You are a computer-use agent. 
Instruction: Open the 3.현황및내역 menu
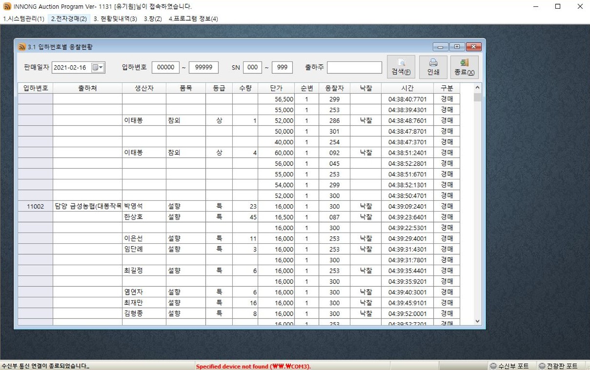pyautogui.click(x=115, y=19)
